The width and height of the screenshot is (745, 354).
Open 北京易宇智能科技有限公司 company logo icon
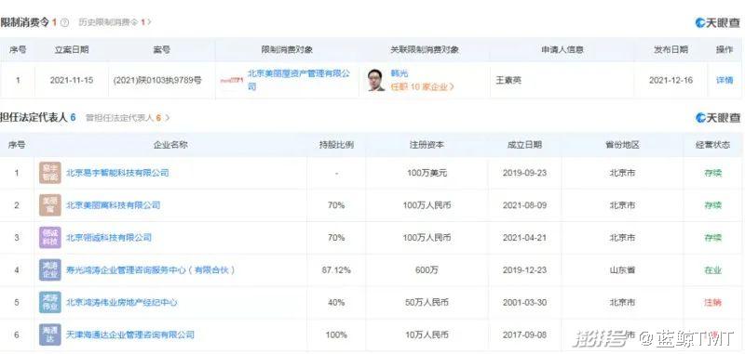point(50,173)
